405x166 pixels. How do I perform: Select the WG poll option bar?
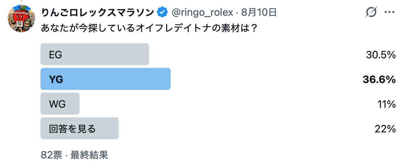tap(60, 104)
